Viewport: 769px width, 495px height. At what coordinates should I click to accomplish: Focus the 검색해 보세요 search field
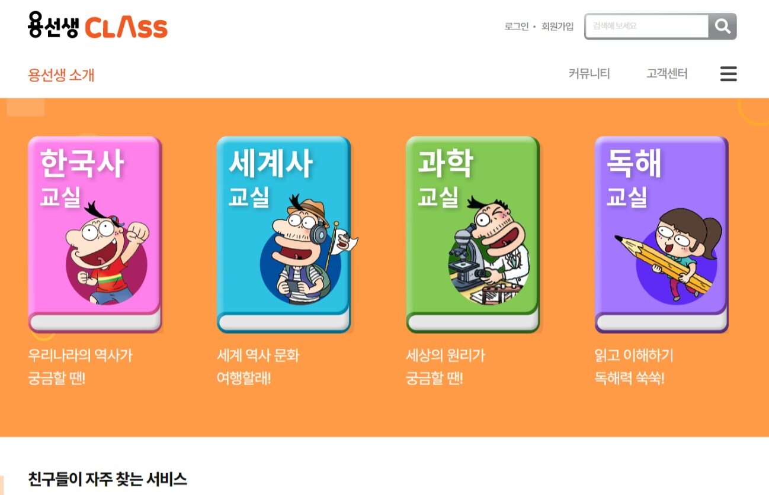(x=647, y=26)
